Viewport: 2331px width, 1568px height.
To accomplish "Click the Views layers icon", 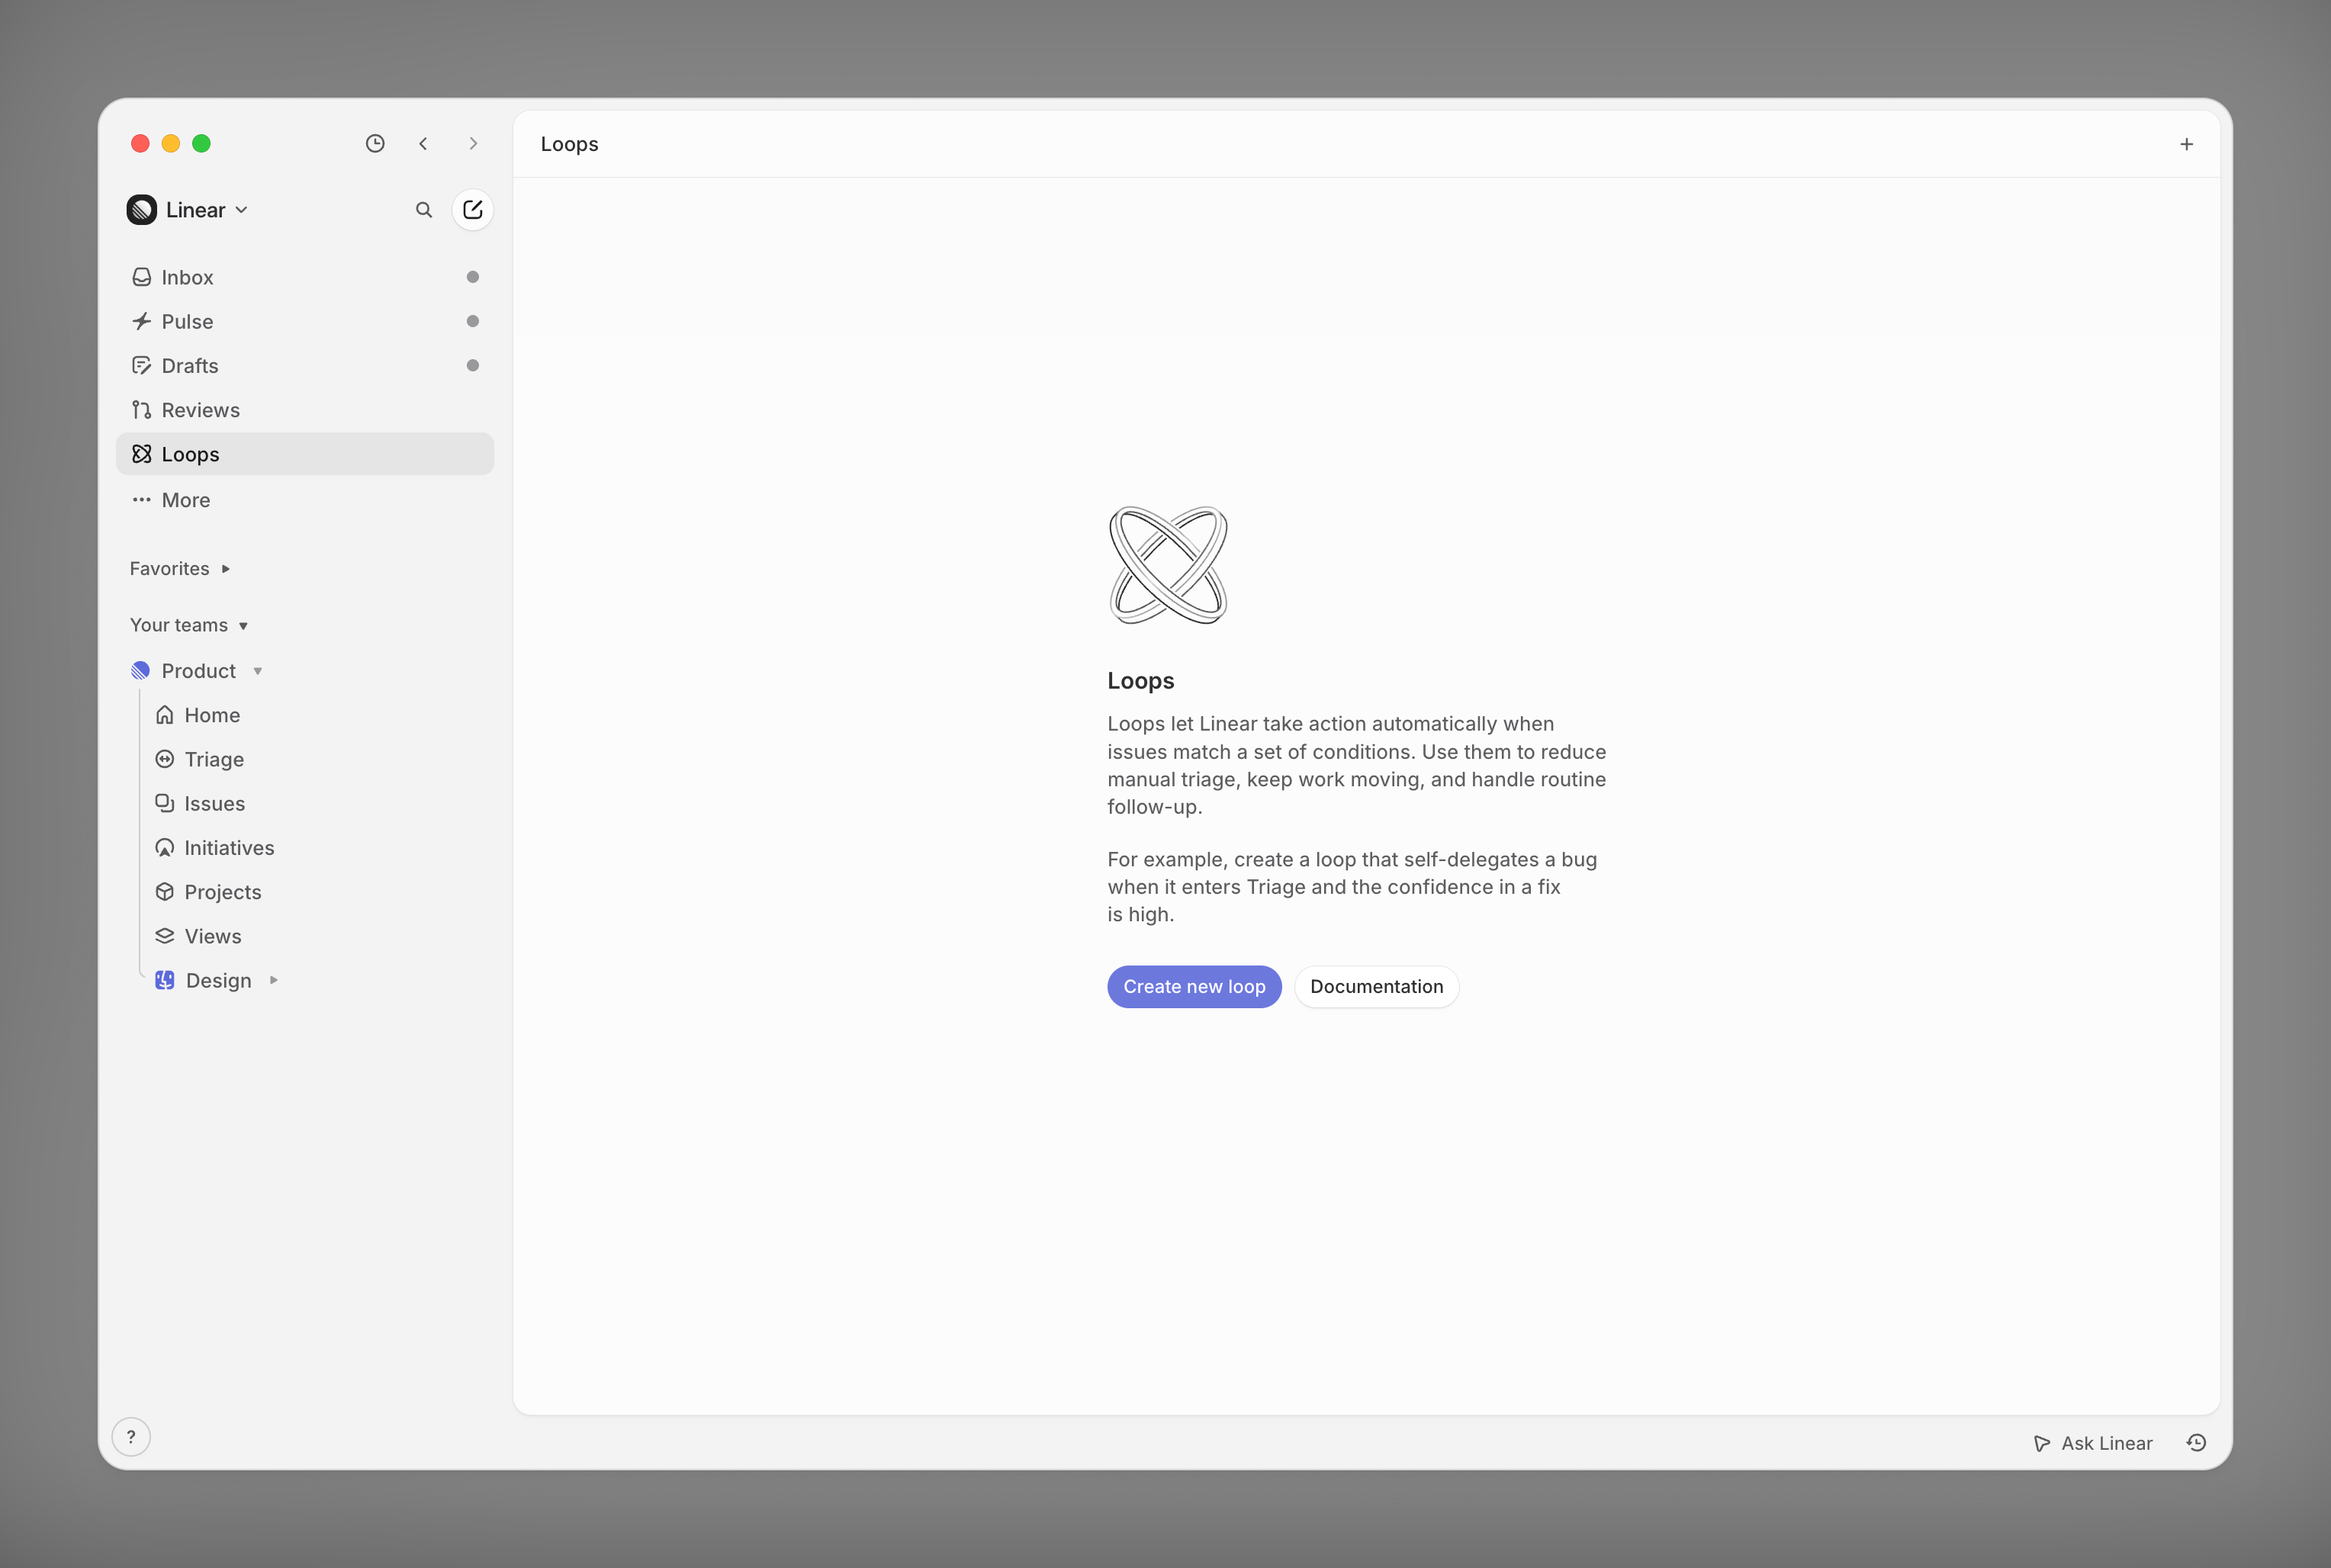I will point(165,936).
